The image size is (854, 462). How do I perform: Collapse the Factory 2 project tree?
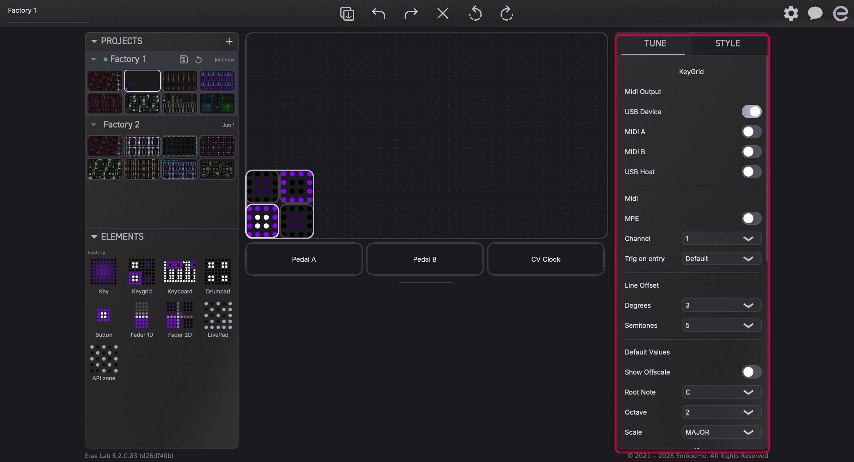coord(94,125)
